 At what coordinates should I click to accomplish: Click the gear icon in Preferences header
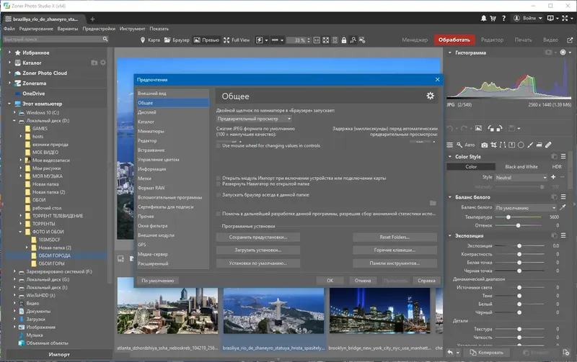point(431,96)
